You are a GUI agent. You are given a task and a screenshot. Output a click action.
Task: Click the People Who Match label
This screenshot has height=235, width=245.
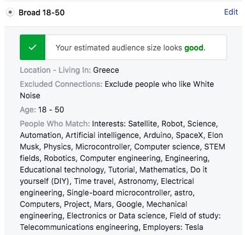tap(55, 124)
